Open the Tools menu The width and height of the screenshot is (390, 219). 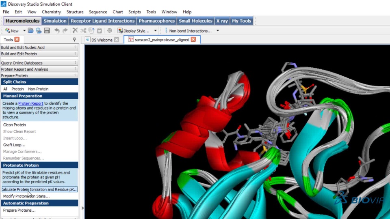[151, 12]
